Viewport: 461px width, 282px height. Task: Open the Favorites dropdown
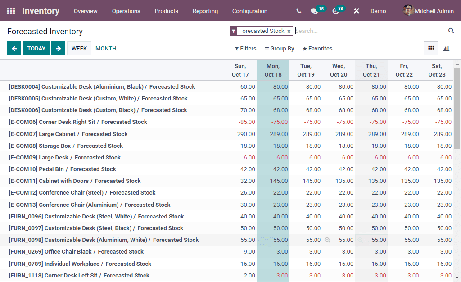click(317, 48)
